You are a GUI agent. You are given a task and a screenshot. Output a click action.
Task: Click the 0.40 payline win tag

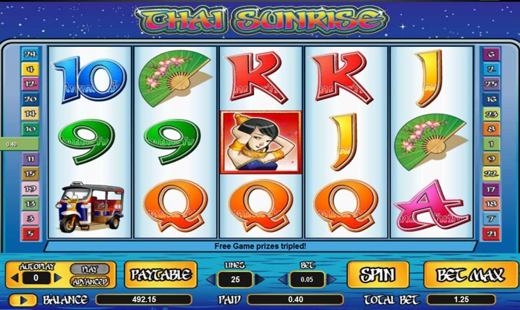pos(19,144)
